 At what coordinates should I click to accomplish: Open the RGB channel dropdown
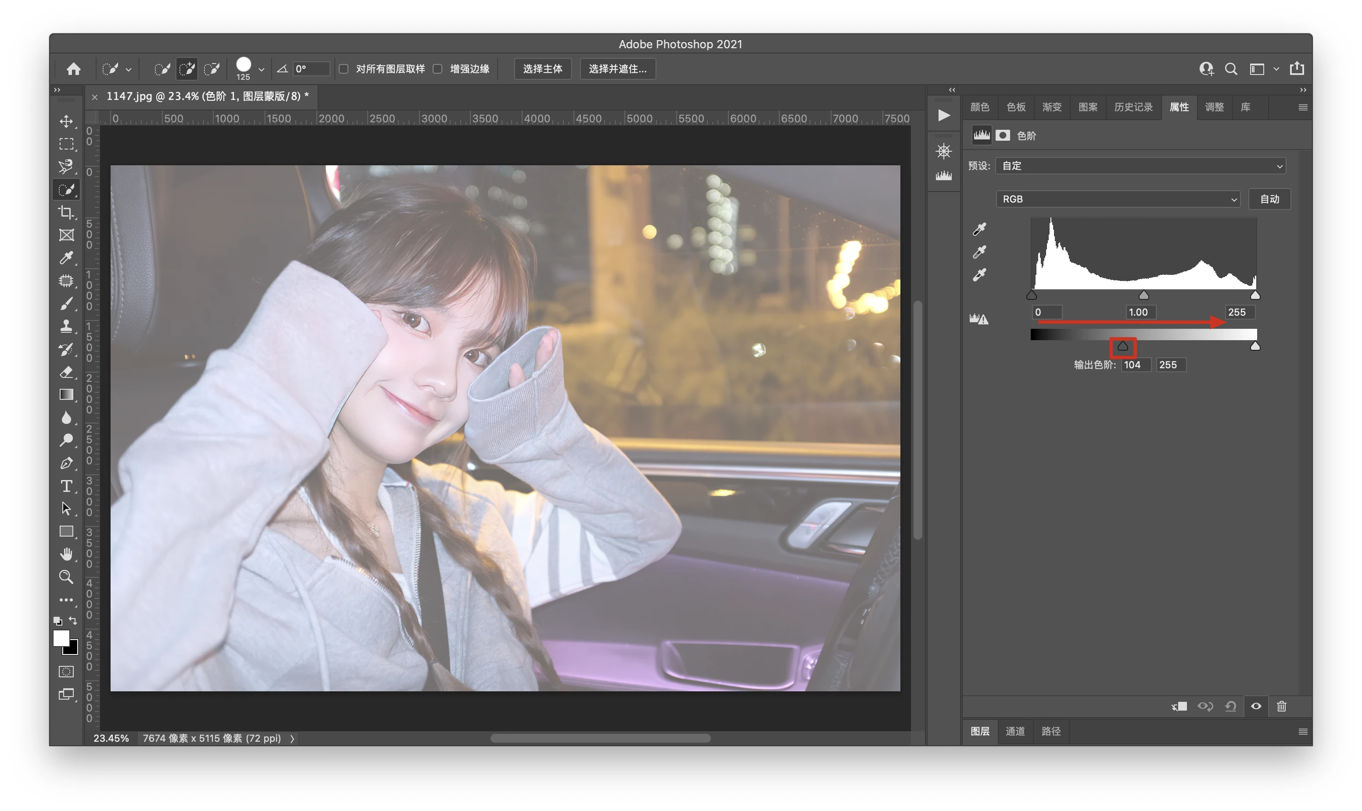click(x=1118, y=199)
